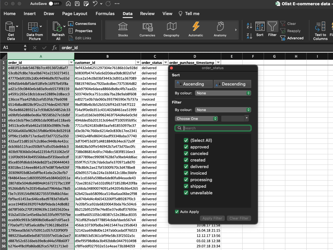
Task: Toggle the AutoSave switch
Action: [x=54, y=4]
